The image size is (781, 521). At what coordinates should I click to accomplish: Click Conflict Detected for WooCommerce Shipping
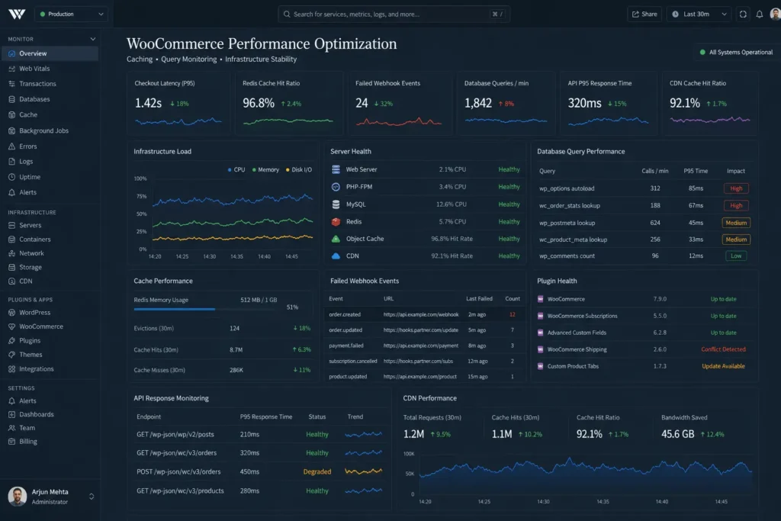pyautogui.click(x=723, y=349)
